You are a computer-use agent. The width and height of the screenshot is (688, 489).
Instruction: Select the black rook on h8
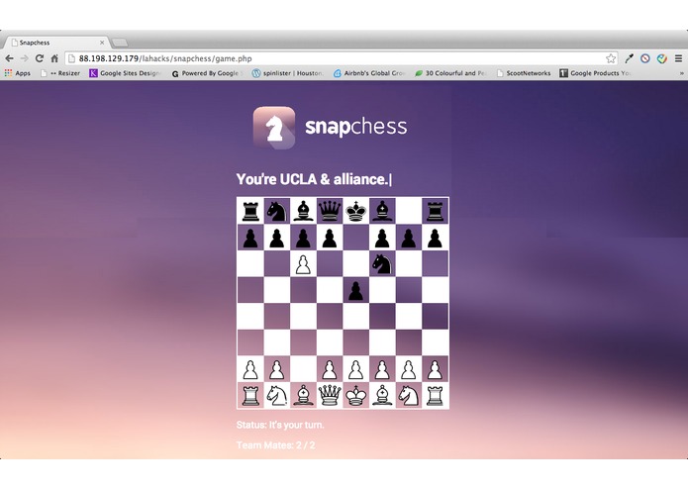pos(435,212)
